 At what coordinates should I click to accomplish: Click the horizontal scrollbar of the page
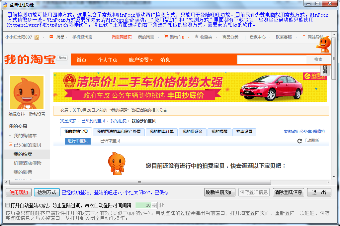(x=139, y=182)
